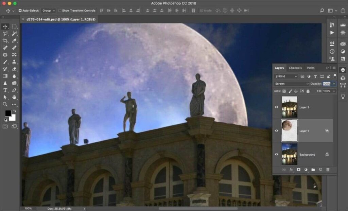Pick the Lasso tool

coord(5,34)
